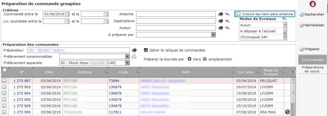Open the Prélèvement consommables dropdown
The height and width of the screenshot is (116, 328).
tap(127, 57)
